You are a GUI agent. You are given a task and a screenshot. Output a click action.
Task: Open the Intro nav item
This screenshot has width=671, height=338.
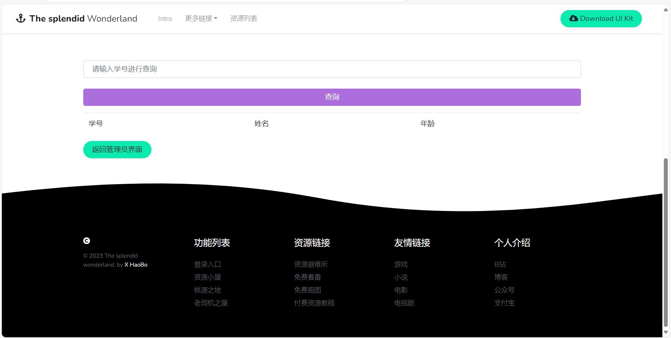[x=165, y=19]
